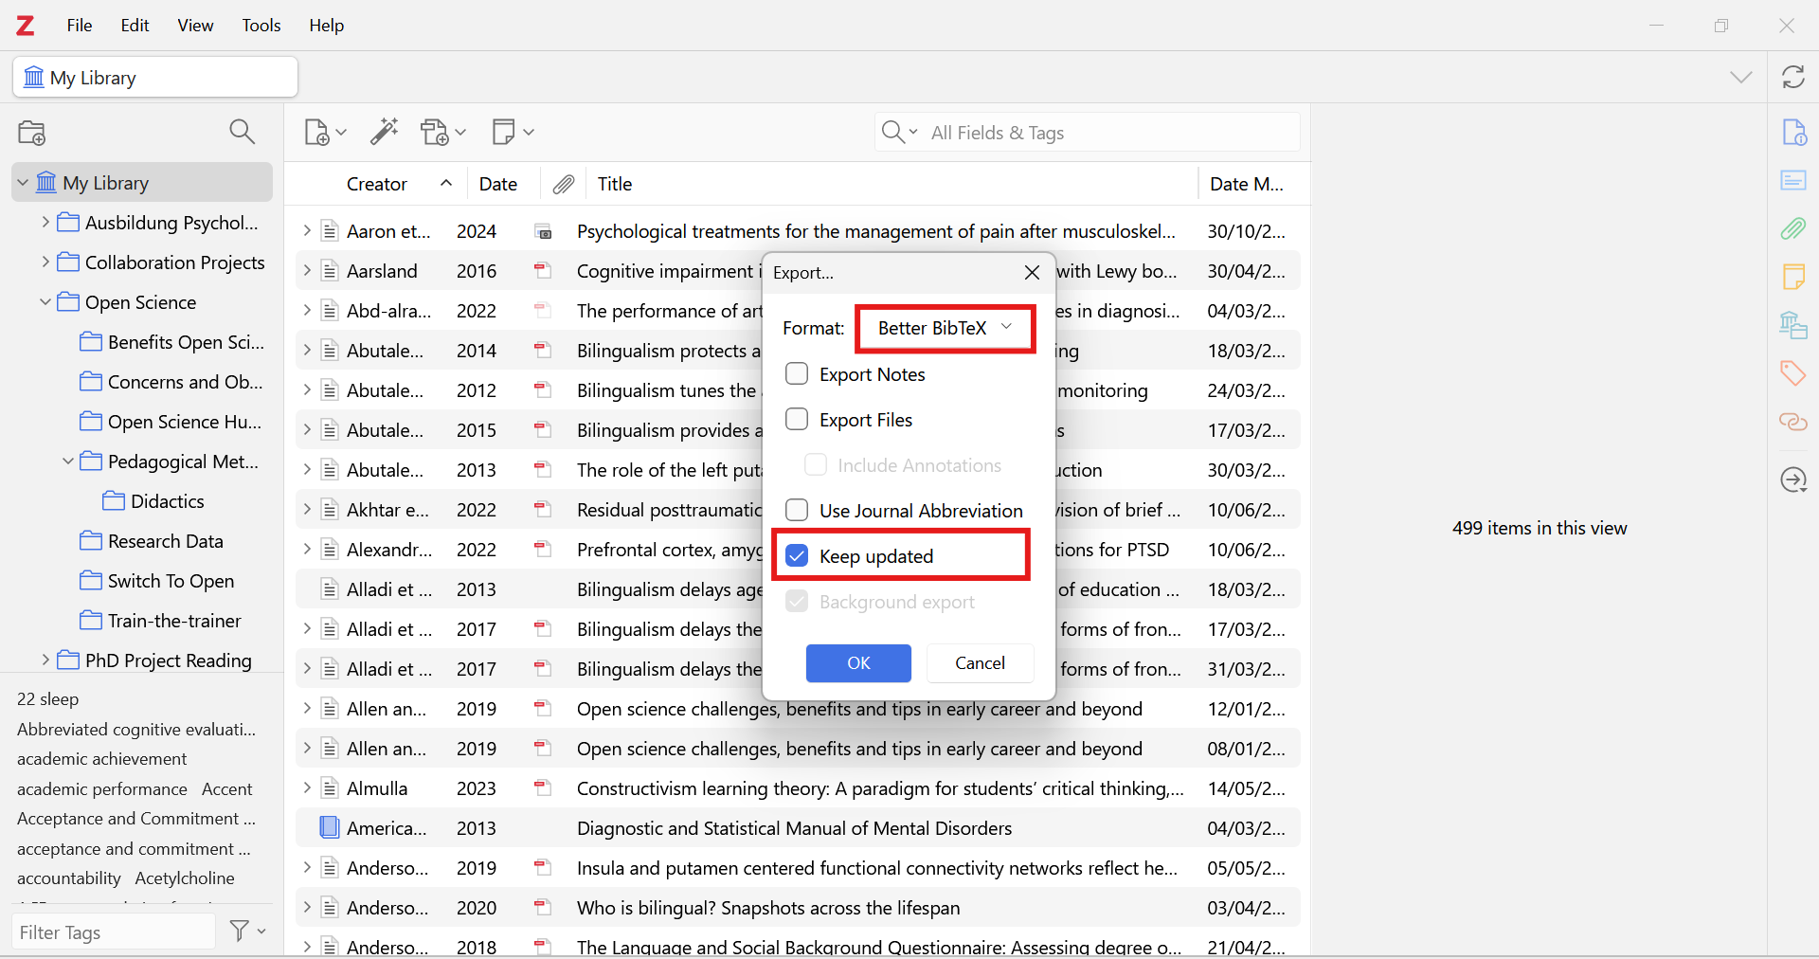Sort by the Creator column header

point(376,184)
